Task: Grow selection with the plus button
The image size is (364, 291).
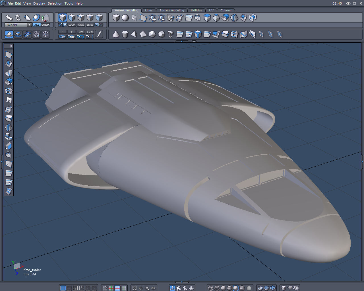Action: [72, 32]
